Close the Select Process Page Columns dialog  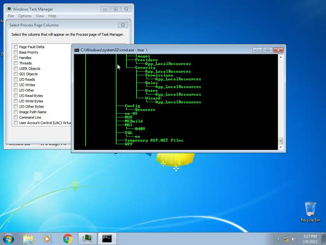pos(123,25)
